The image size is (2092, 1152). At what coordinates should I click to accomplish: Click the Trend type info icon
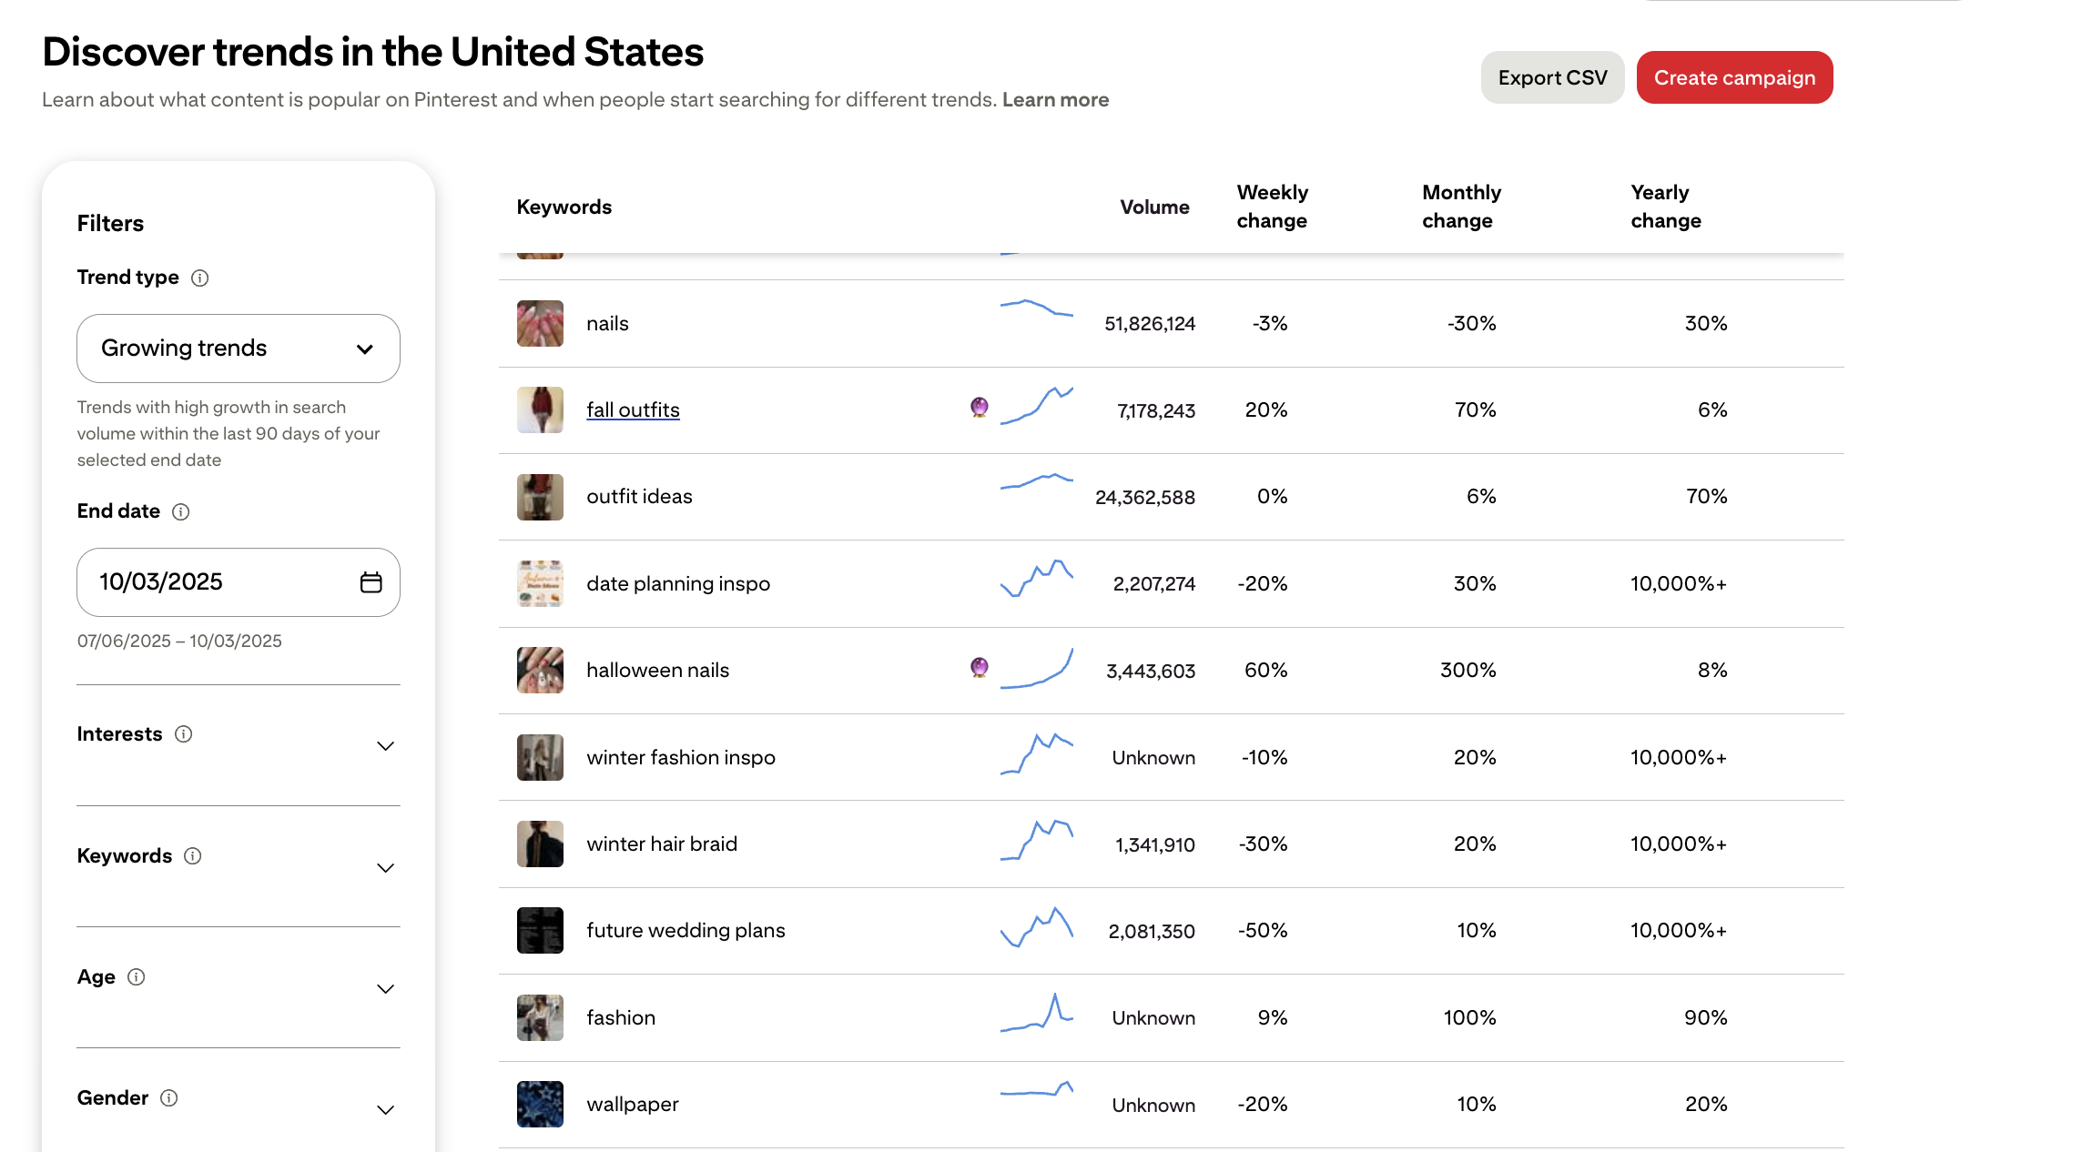click(x=200, y=278)
